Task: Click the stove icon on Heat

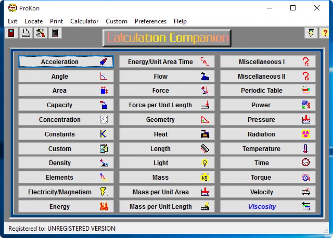Action: point(205,134)
